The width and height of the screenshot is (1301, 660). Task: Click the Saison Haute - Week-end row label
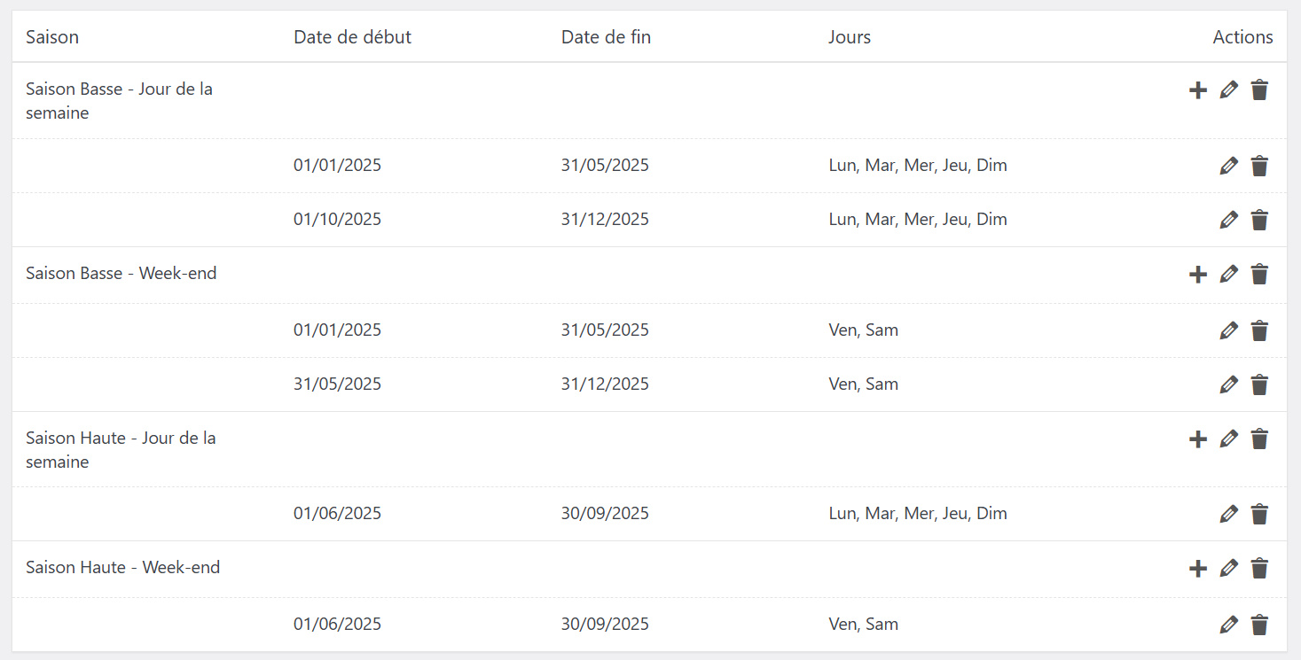[x=122, y=568]
